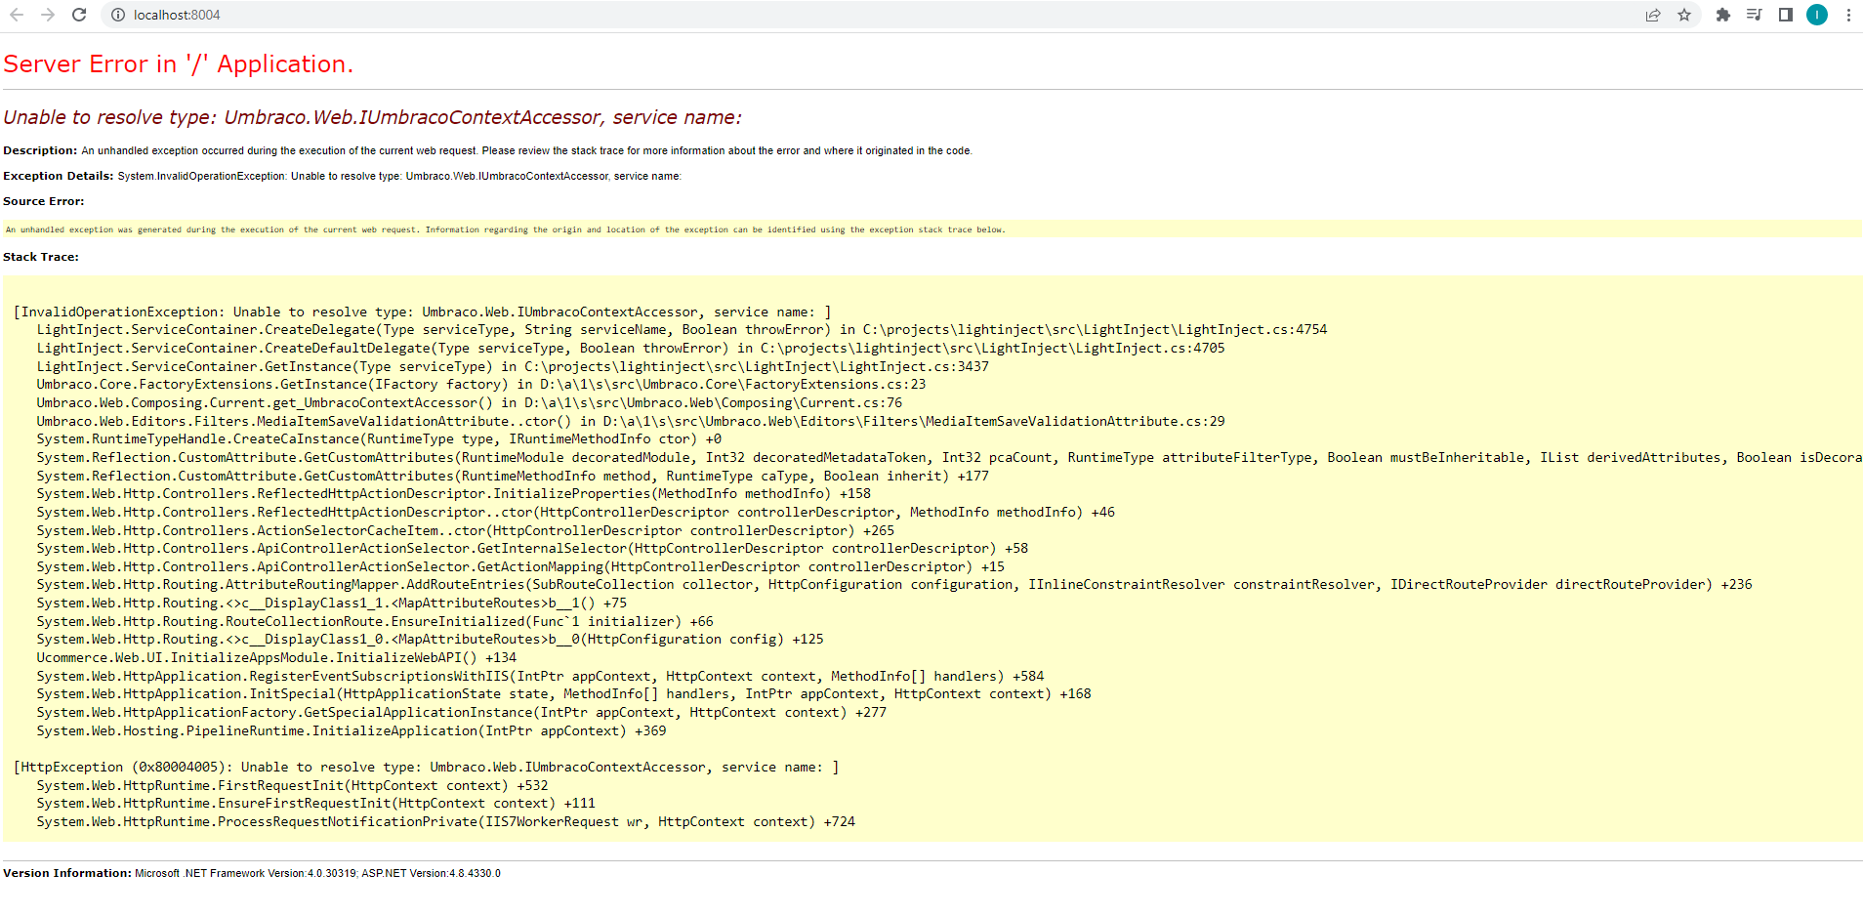Click the 'Exception Details:' label

[x=59, y=176]
